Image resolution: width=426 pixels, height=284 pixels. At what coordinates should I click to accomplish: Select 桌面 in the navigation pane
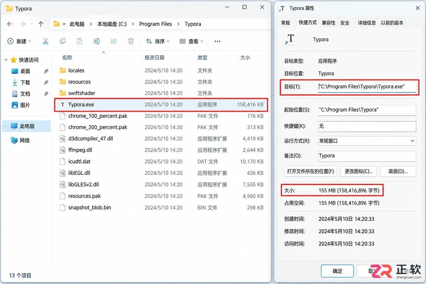tap(25, 71)
